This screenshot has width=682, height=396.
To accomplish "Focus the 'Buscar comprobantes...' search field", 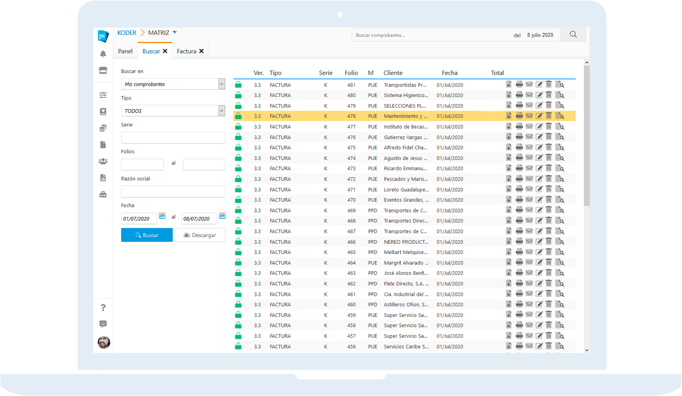I will point(431,35).
